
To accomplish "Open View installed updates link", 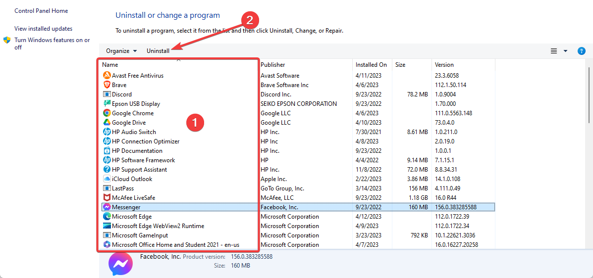I will [x=44, y=28].
